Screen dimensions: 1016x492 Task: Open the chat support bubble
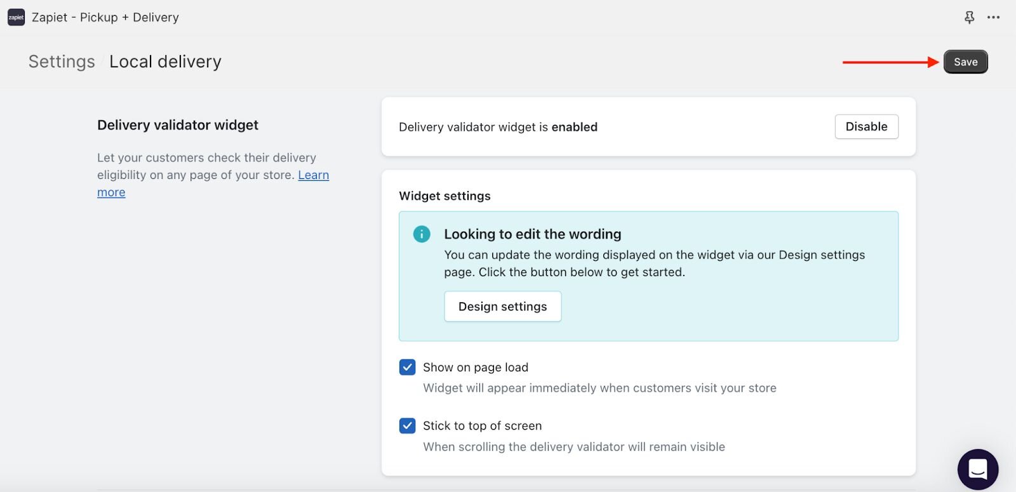click(977, 469)
